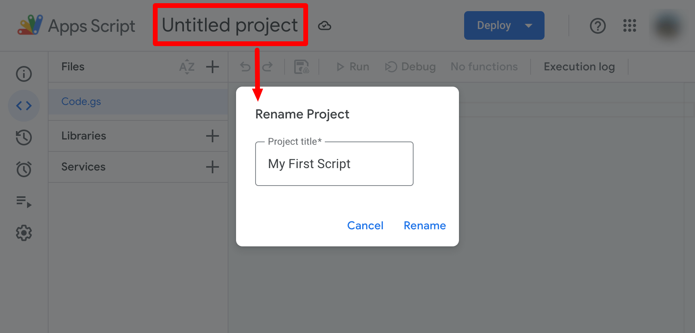Add a new file in the Files panel
Screen dimensions: 695x333
tap(213, 67)
